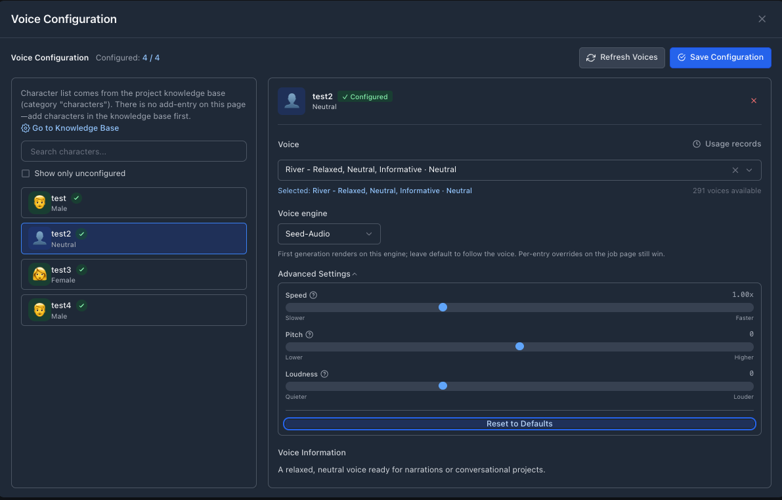This screenshot has height=500, width=782.
Task: Click the Pitch slider handle
Action: point(519,346)
